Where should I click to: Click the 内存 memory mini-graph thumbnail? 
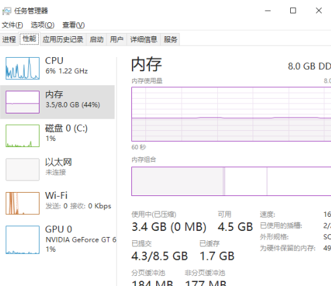[23, 102]
